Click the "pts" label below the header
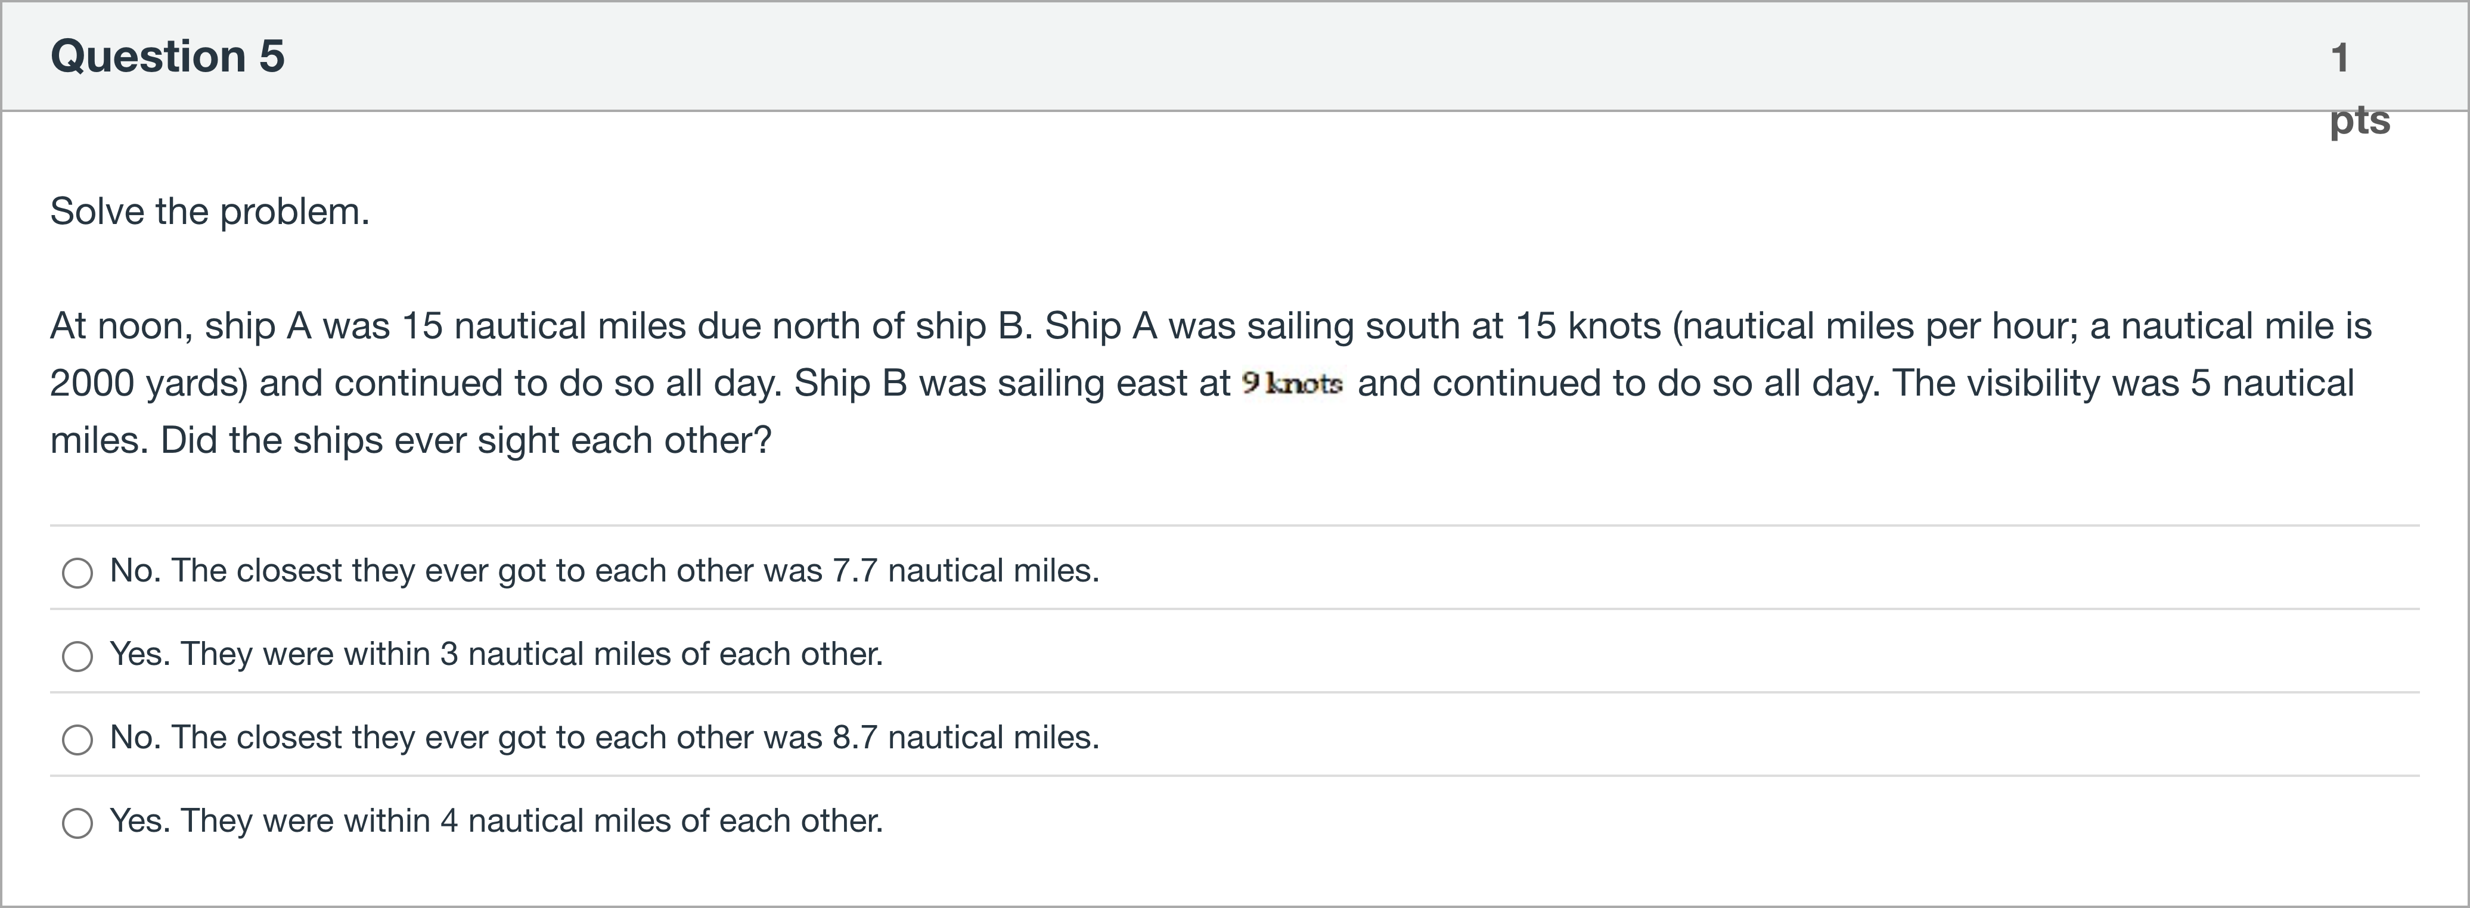This screenshot has width=2470, height=908. click(2359, 120)
